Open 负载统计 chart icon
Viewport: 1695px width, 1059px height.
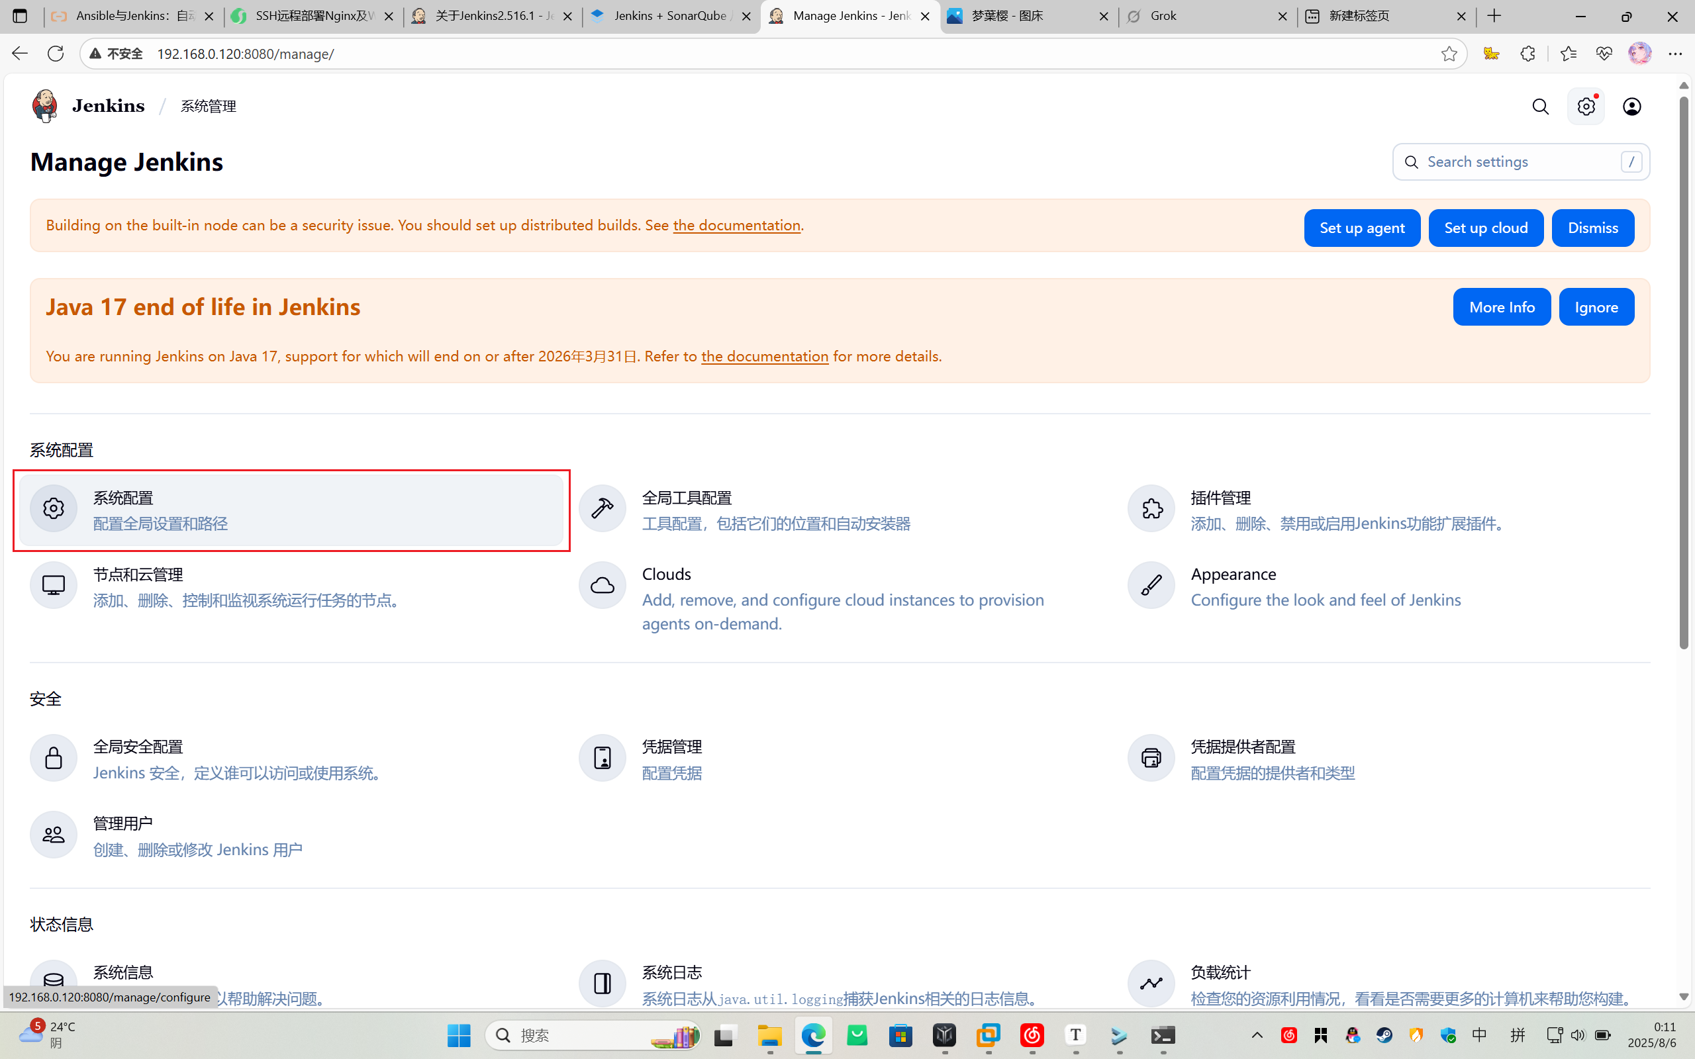(x=1151, y=984)
